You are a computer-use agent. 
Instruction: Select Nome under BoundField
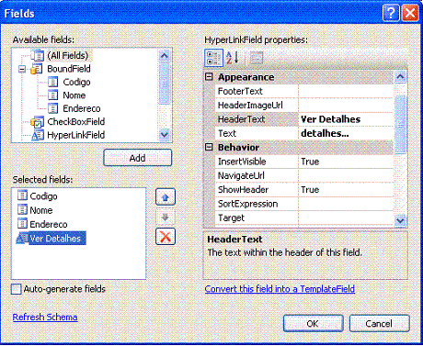[74, 95]
